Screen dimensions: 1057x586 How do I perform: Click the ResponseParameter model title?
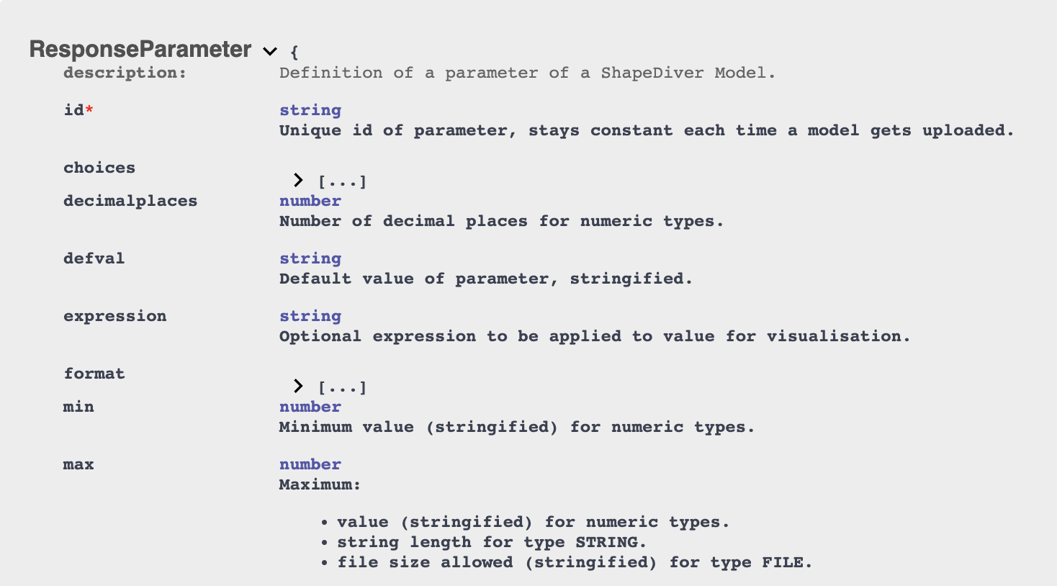pos(140,49)
